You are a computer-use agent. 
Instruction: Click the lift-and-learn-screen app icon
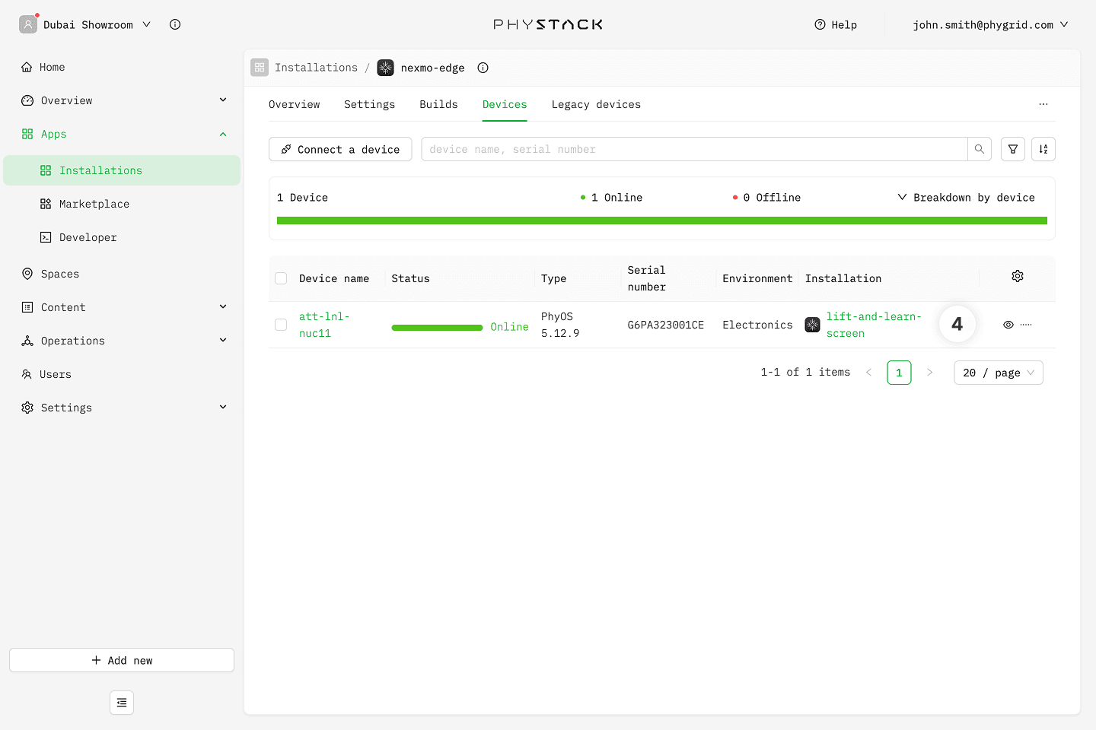coord(813,325)
